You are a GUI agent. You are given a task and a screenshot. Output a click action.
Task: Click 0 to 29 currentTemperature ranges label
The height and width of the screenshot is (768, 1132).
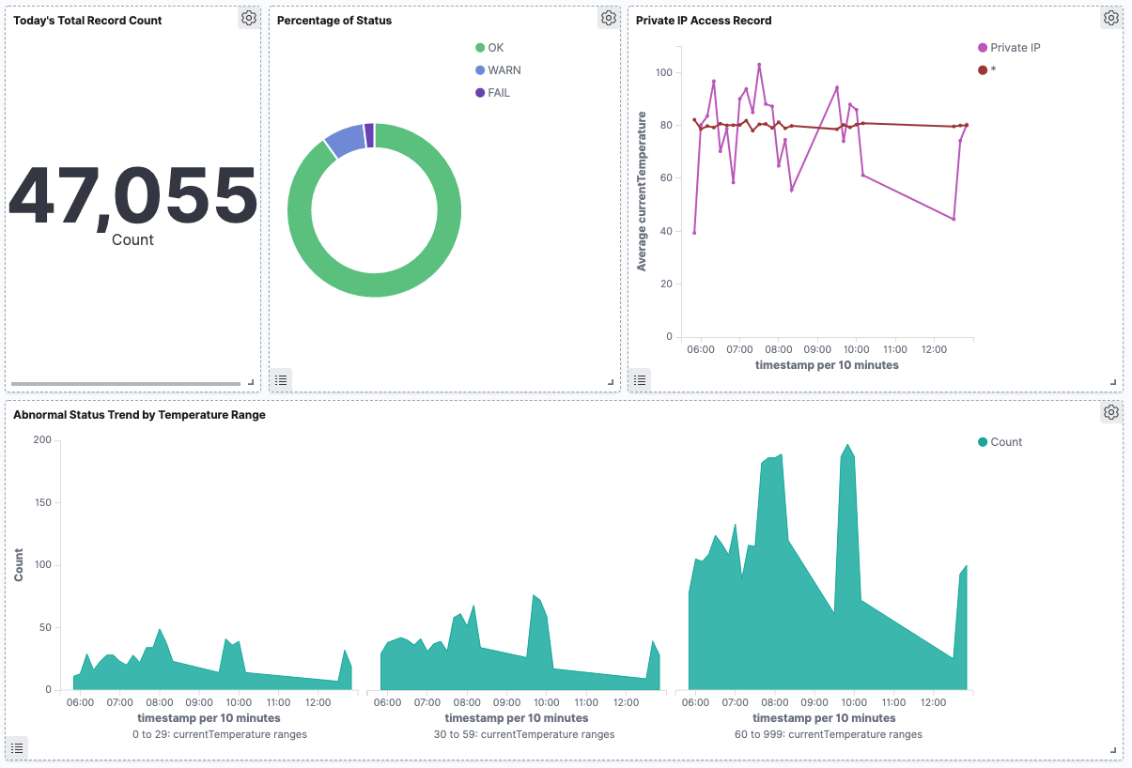pyautogui.click(x=220, y=734)
